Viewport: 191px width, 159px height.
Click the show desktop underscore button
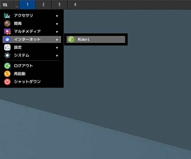(x=17, y=5)
